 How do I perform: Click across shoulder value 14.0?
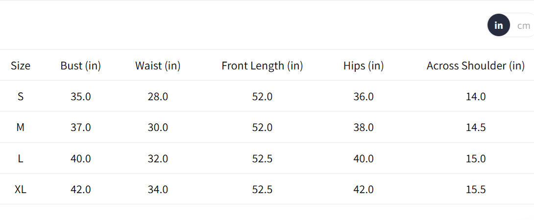[x=476, y=97]
